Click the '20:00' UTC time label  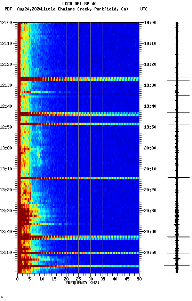[150, 148]
